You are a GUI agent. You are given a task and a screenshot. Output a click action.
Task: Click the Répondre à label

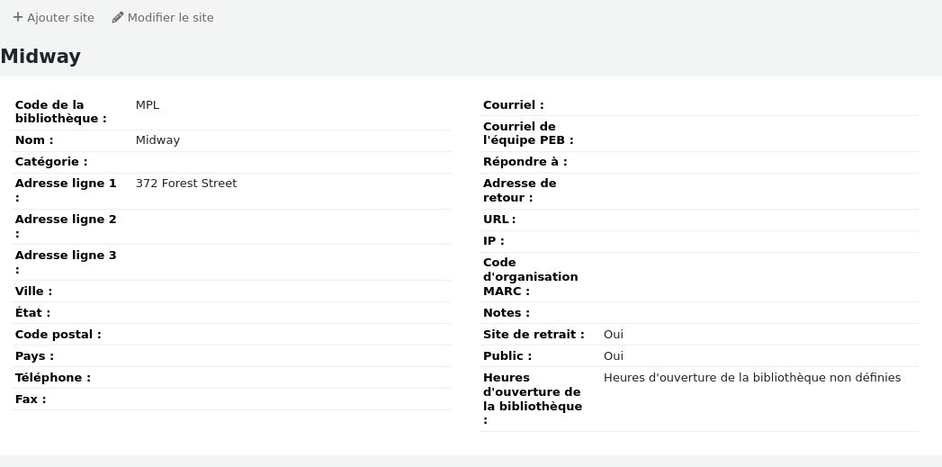(525, 162)
